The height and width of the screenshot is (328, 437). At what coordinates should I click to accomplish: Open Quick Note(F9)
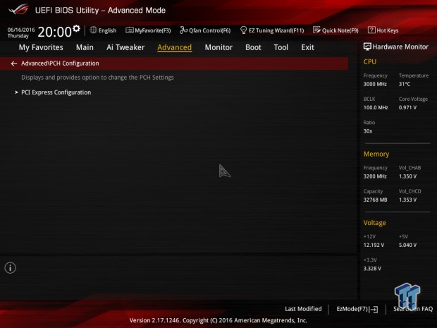tap(340, 30)
